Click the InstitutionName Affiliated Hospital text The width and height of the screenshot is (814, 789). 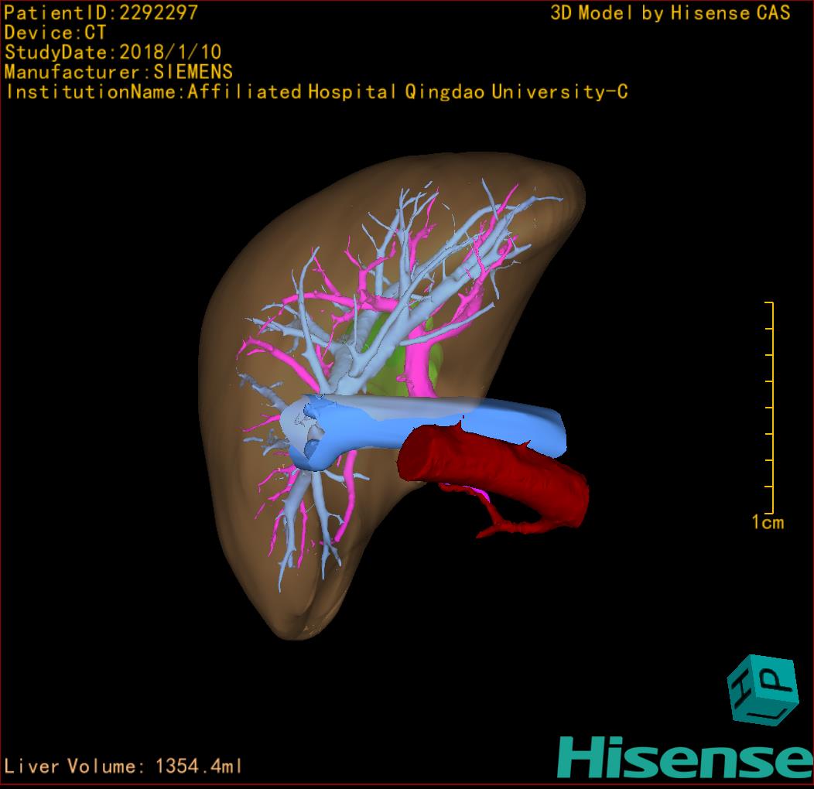(x=316, y=92)
